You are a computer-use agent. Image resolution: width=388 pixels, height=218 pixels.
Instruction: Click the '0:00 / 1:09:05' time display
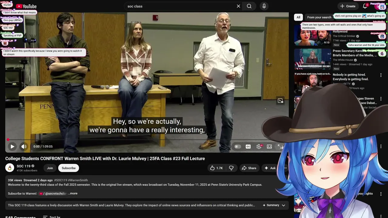coord(43,147)
